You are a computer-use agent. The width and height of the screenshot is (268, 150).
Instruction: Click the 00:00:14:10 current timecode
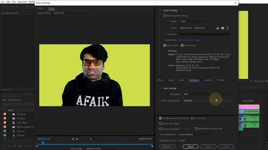coord(44,139)
